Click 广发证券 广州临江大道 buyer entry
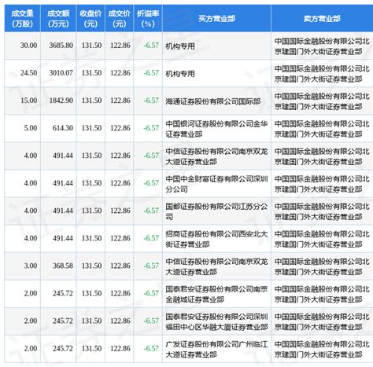This screenshot has height=367, width=373. (216, 349)
